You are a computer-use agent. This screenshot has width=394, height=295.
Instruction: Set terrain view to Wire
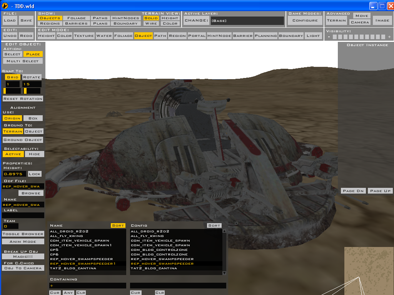click(151, 23)
